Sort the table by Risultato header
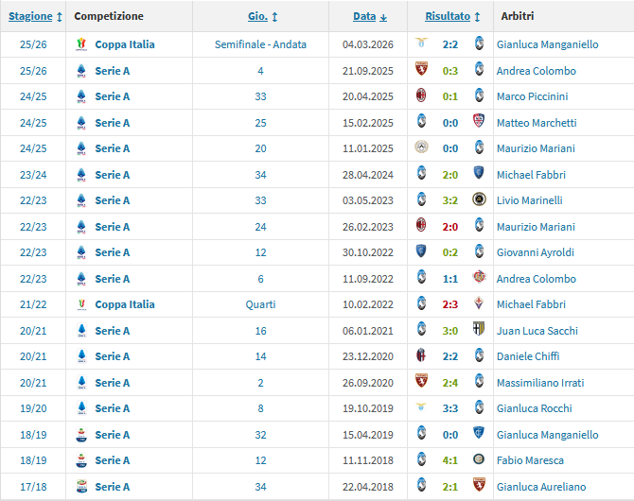Image resolution: width=634 pixels, height=501 pixels. tap(447, 16)
